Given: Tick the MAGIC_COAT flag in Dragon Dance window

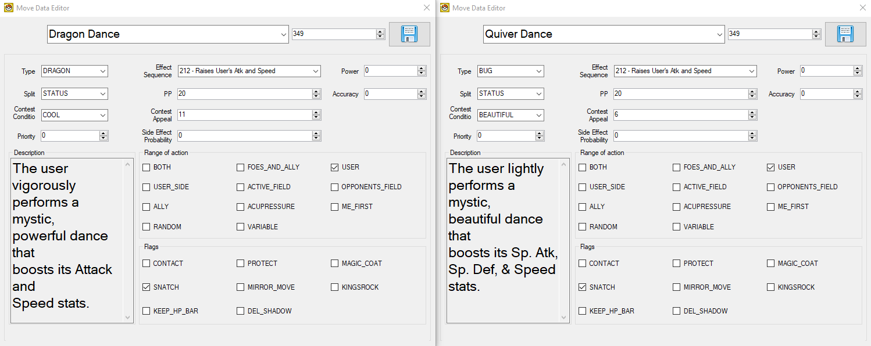Looking at the screenshot, I should click(x=335, y=264).
